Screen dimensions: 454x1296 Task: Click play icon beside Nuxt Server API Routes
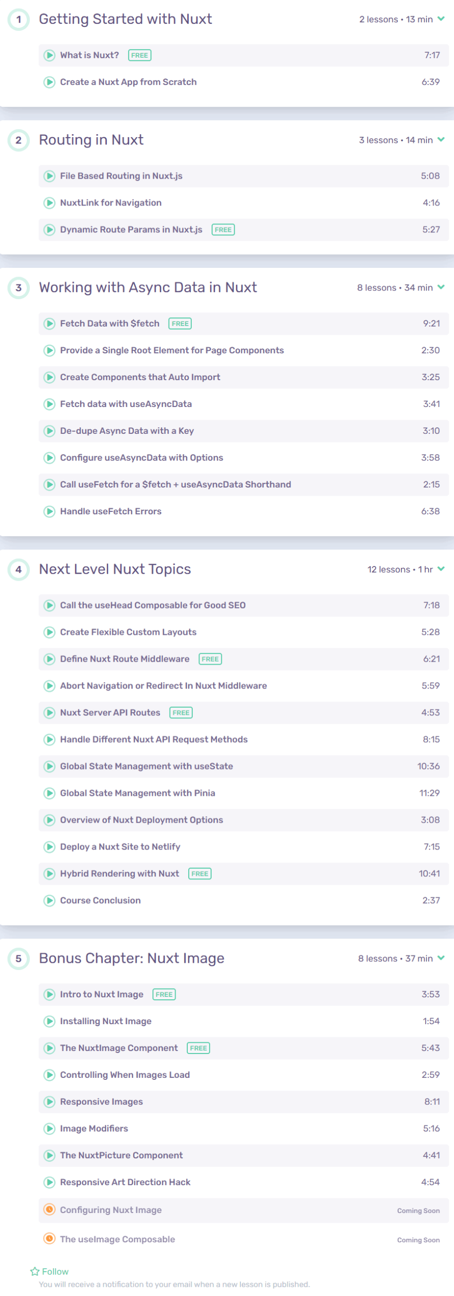point(49,713)
